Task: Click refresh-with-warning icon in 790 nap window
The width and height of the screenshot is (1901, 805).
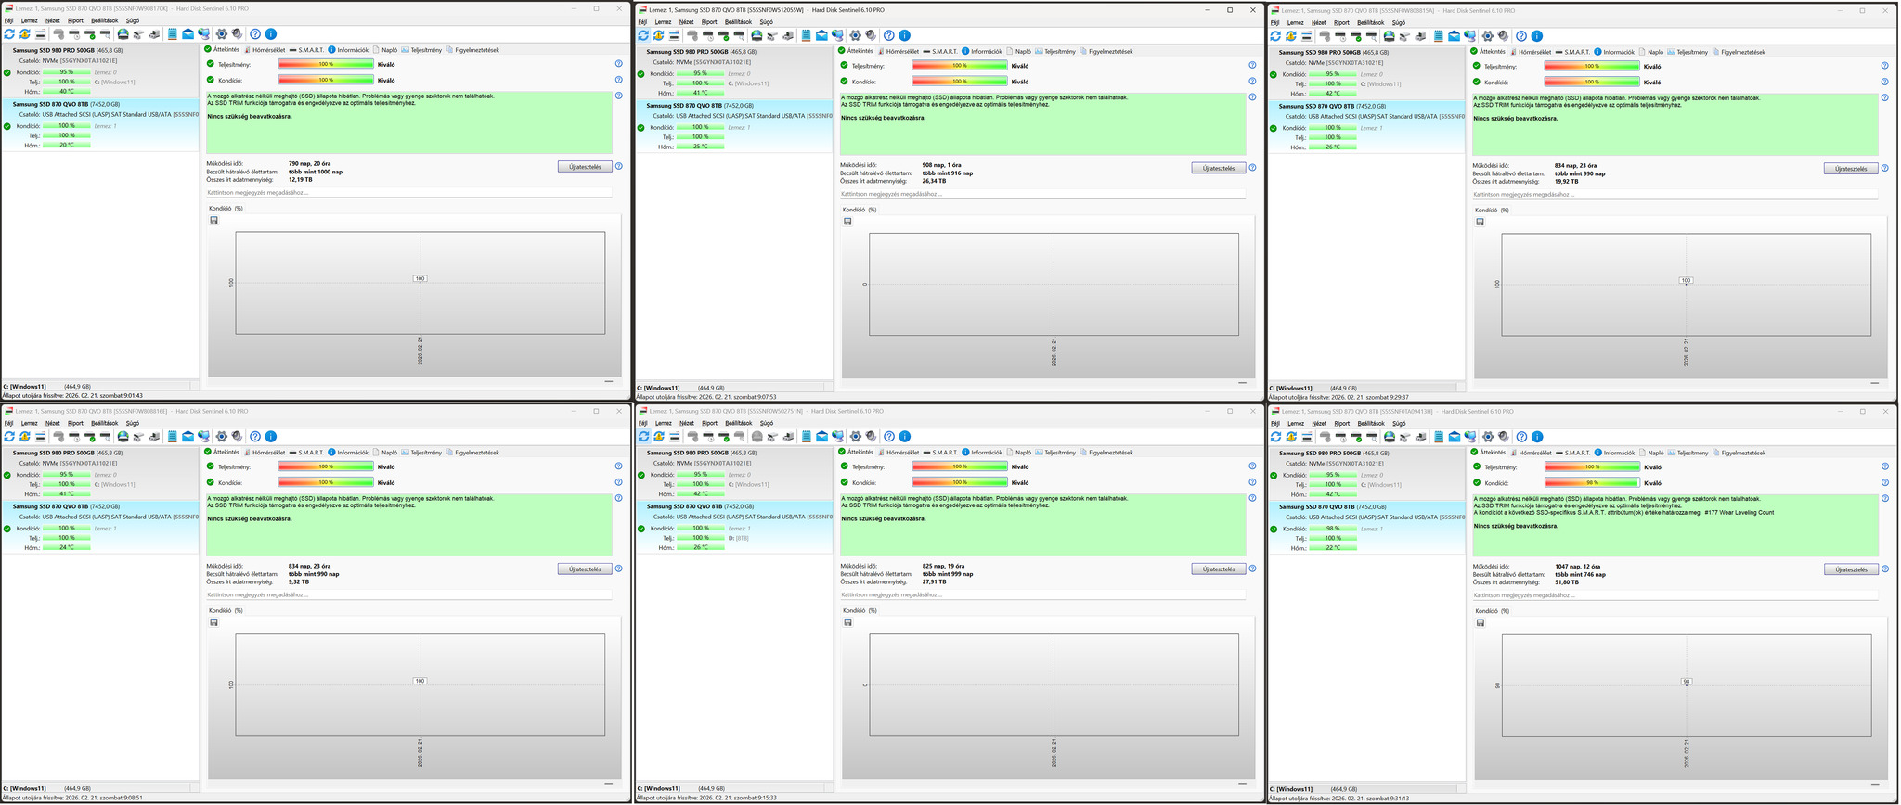Action: pyautogui.click(x=24, y=34)
